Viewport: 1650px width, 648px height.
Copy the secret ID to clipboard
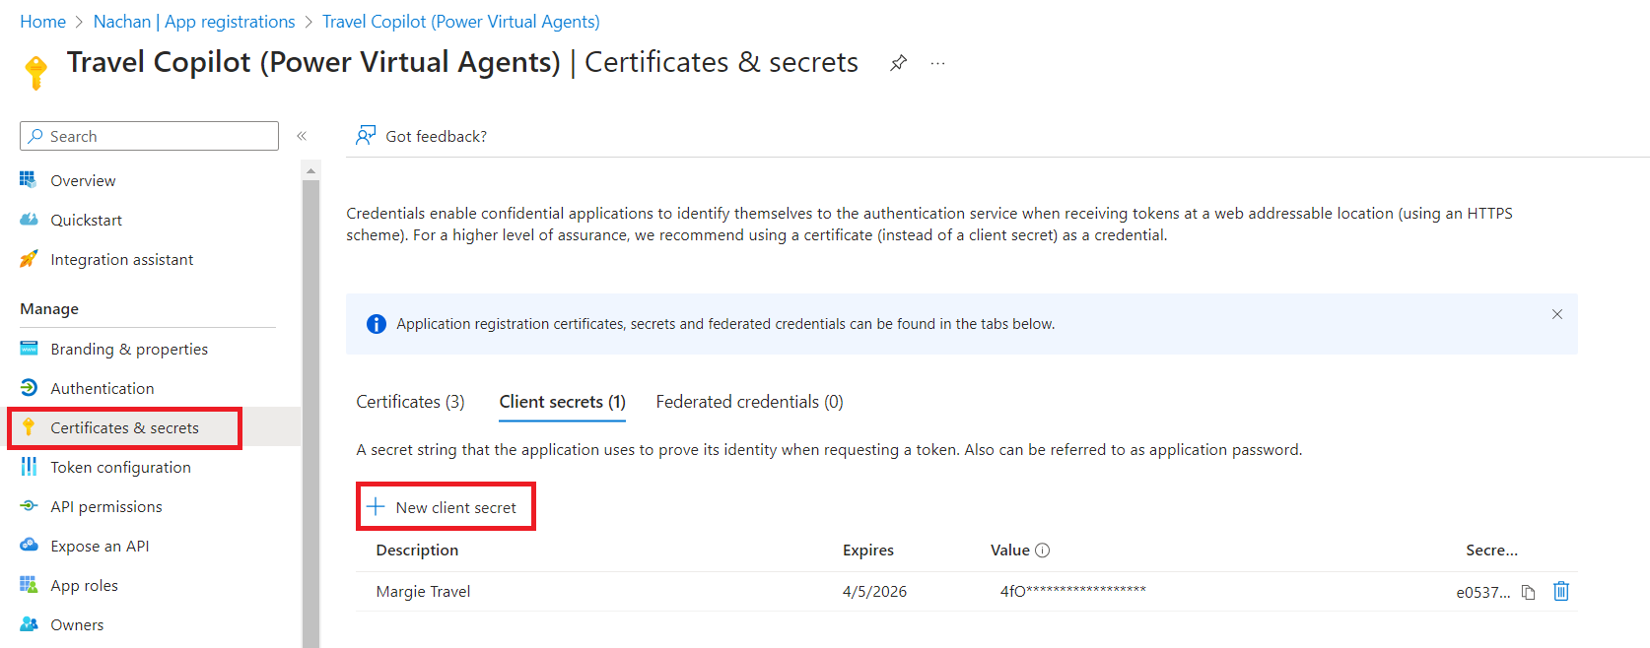click(x=1528, y=592)
